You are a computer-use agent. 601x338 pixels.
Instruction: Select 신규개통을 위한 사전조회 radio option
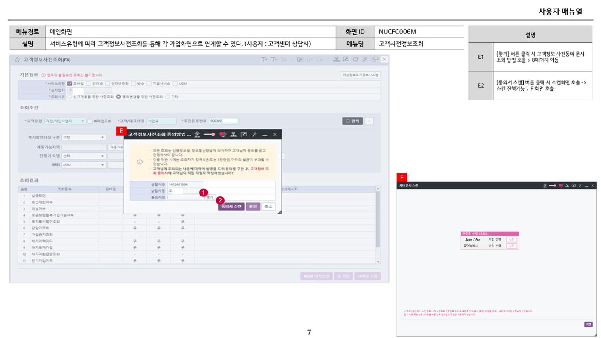pyautogui.click(x=70, y=97)
